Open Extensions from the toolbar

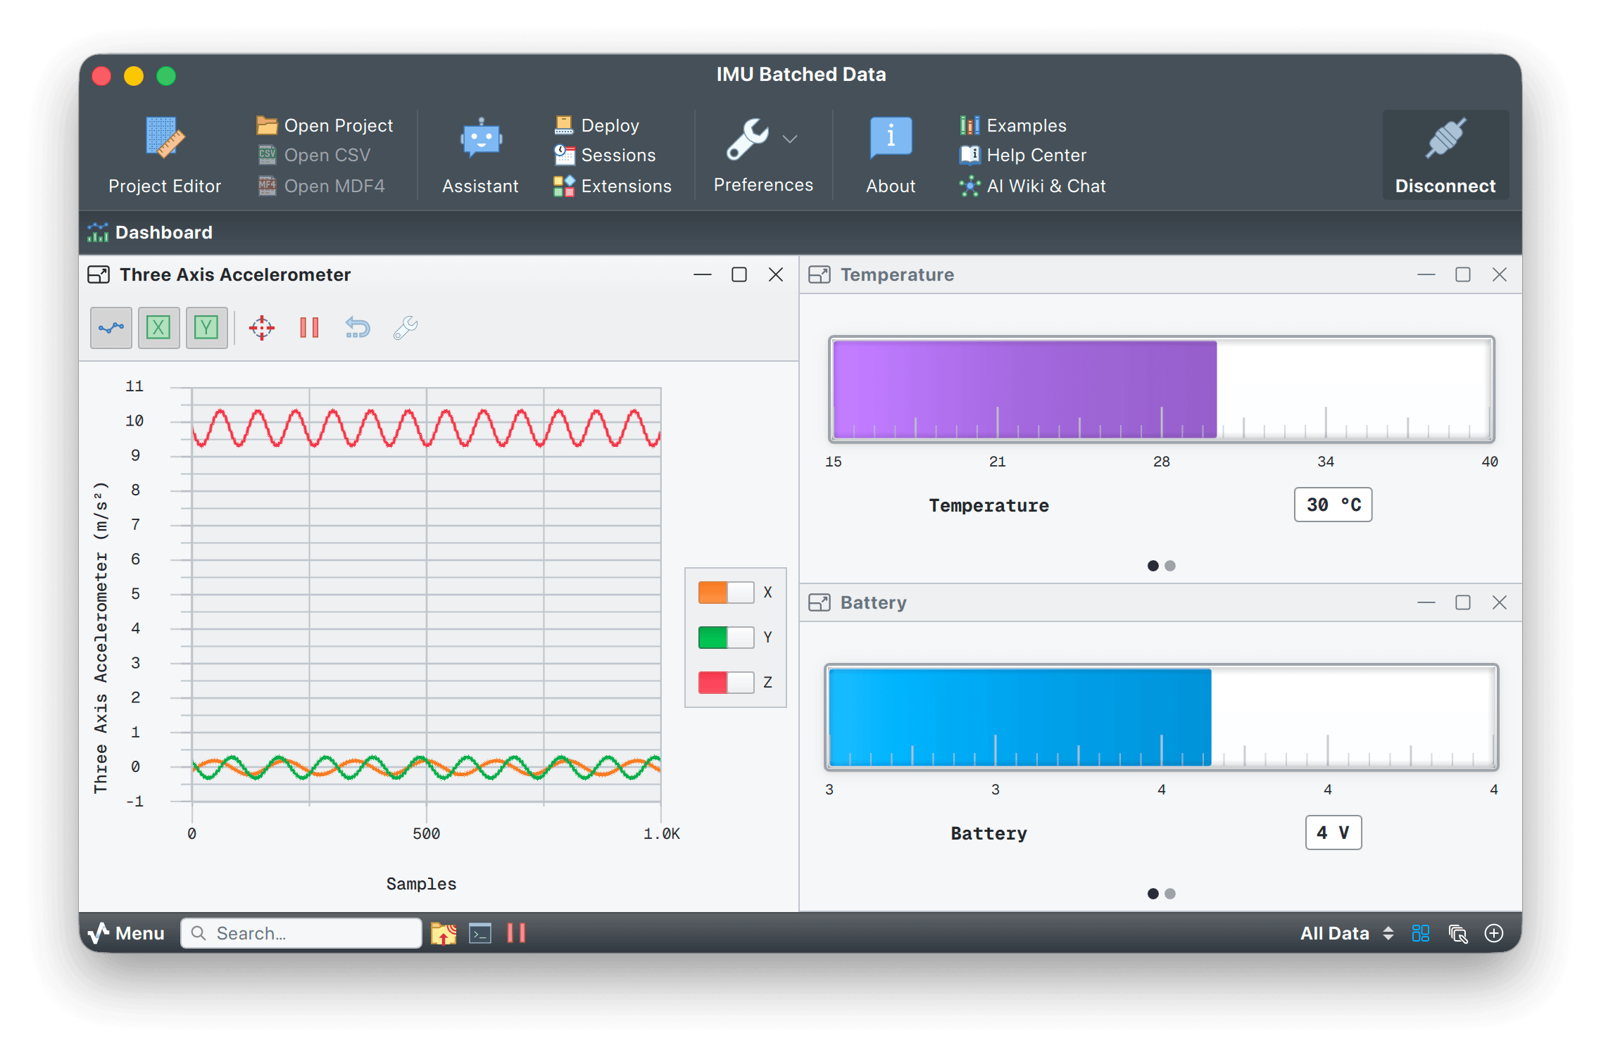[x=613, y=186]
